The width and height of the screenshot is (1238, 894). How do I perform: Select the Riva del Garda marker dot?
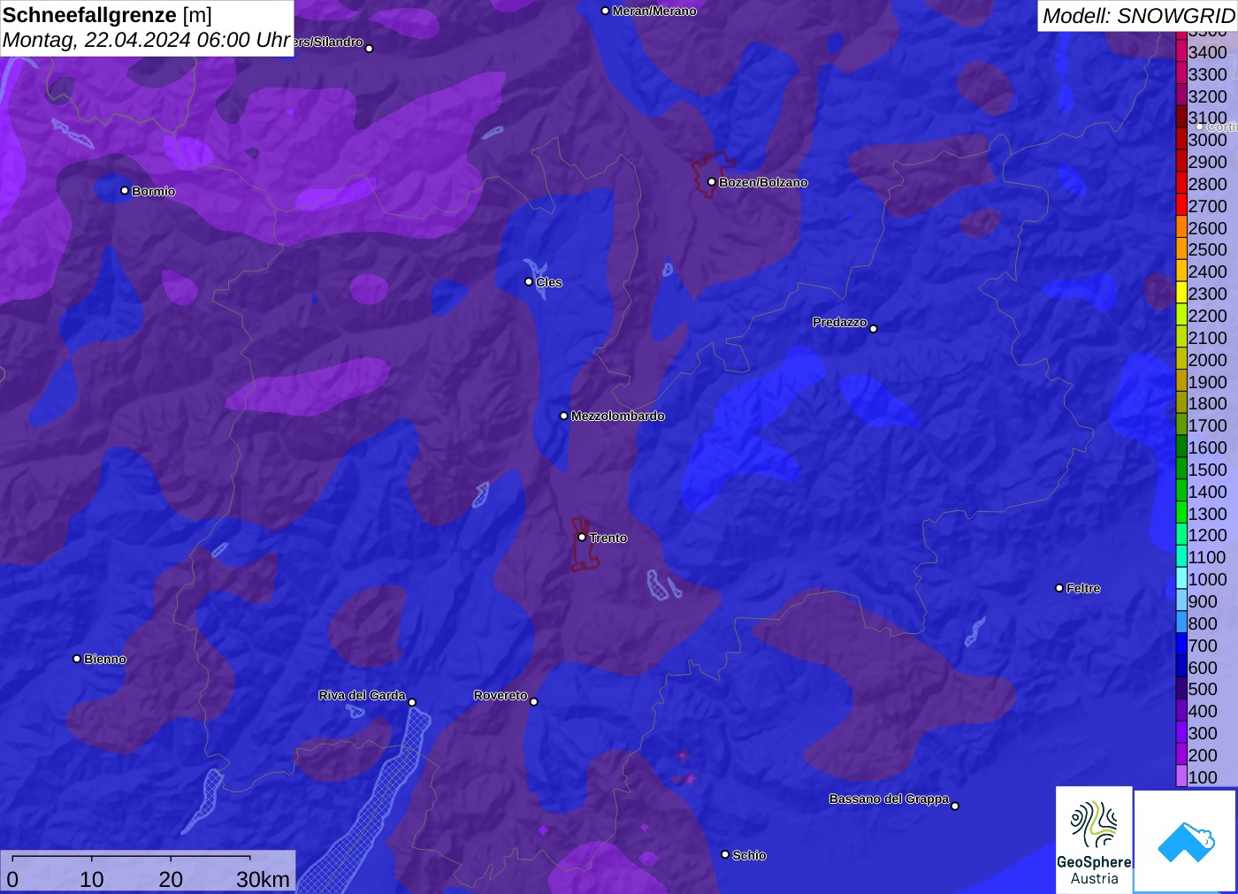point(412,703)
